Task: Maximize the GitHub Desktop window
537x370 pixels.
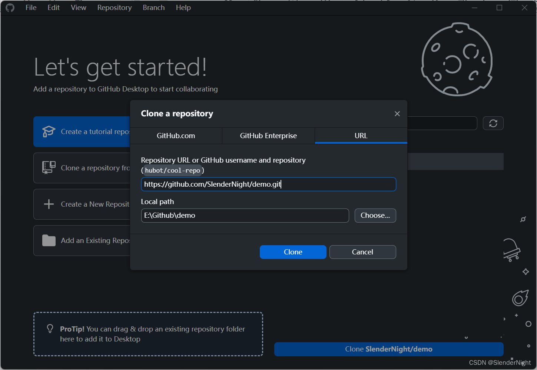Action: coord(500,8)
